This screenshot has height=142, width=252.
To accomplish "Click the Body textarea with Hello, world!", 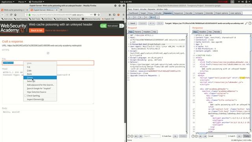I will [48, 126].
